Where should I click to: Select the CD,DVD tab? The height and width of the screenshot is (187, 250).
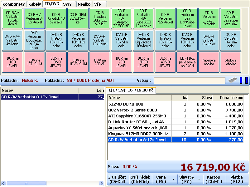pyautogui.click(x=52, y=4)
